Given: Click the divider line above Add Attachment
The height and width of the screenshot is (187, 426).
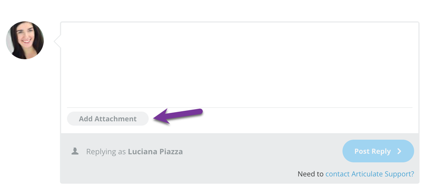Looking at the screenshot, I should 239,107.
